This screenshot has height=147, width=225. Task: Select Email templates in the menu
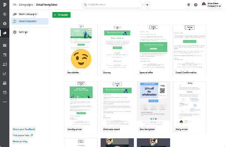point(30,21)
